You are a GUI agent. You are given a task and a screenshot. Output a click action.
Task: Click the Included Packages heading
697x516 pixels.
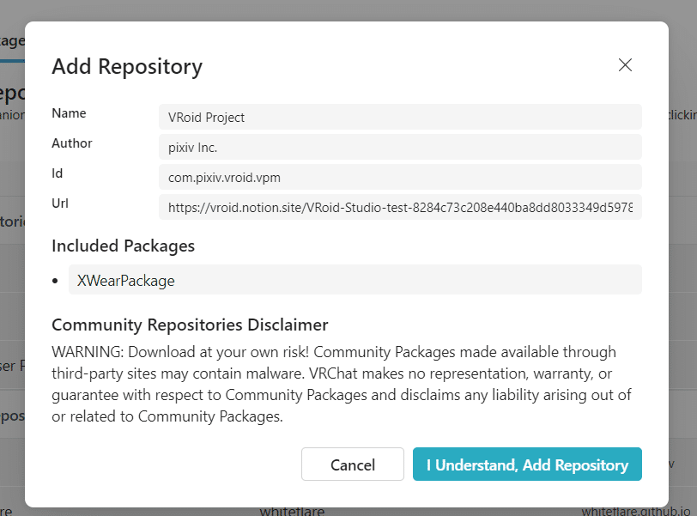point(123,246)
